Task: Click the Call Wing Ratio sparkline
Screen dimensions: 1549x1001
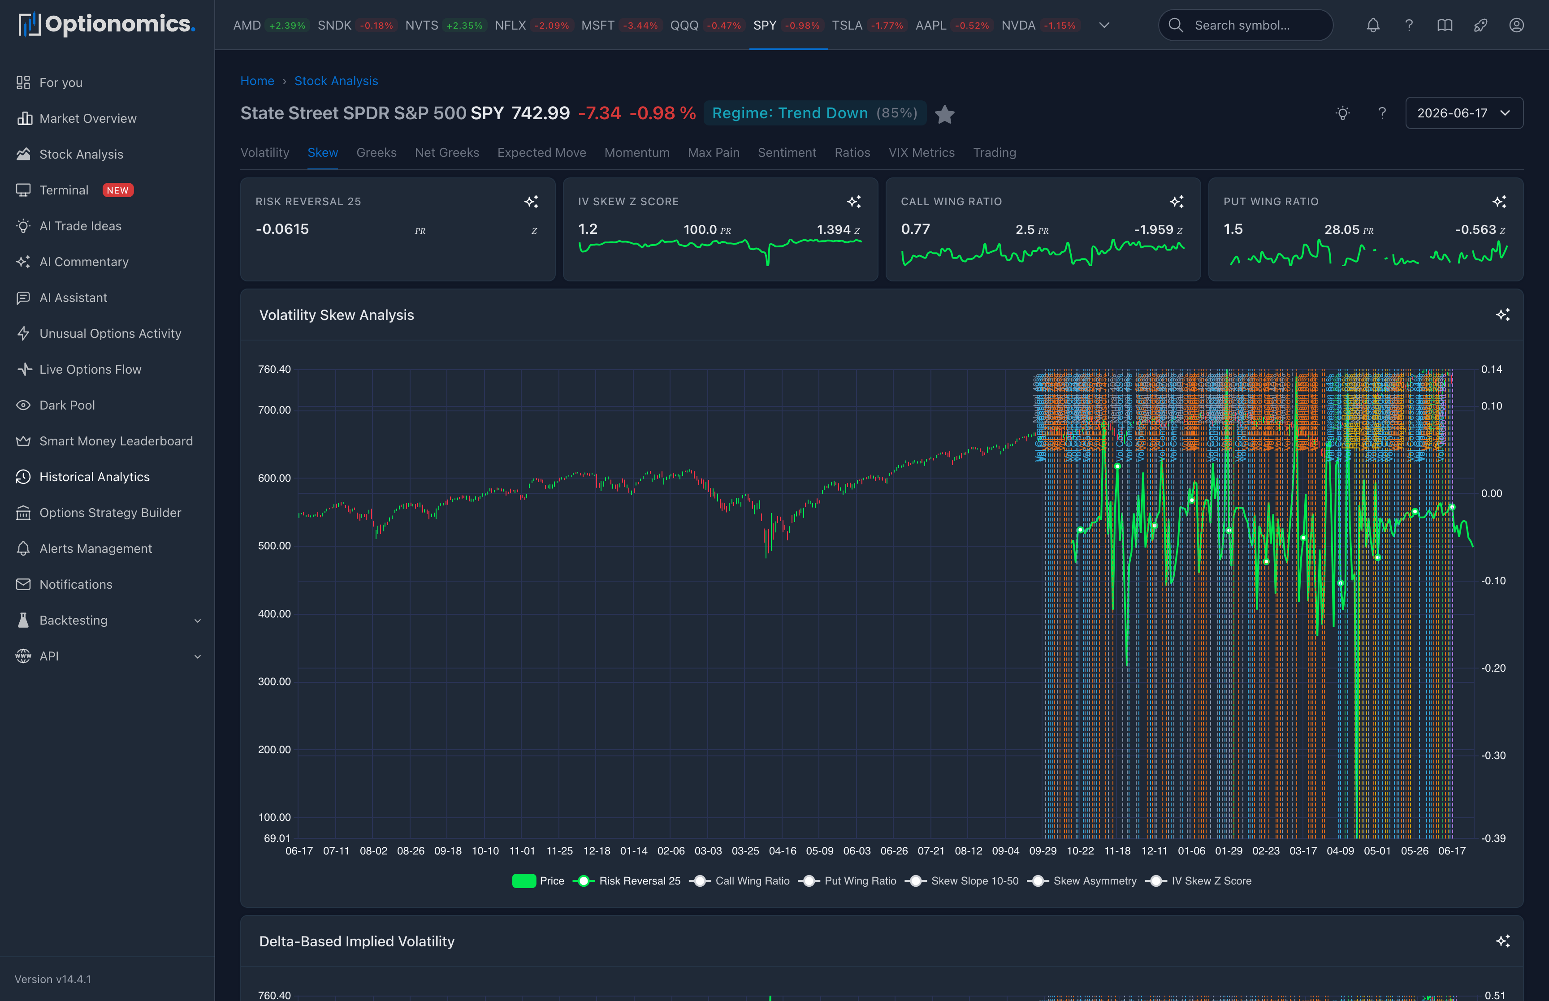Action: 1043,252
